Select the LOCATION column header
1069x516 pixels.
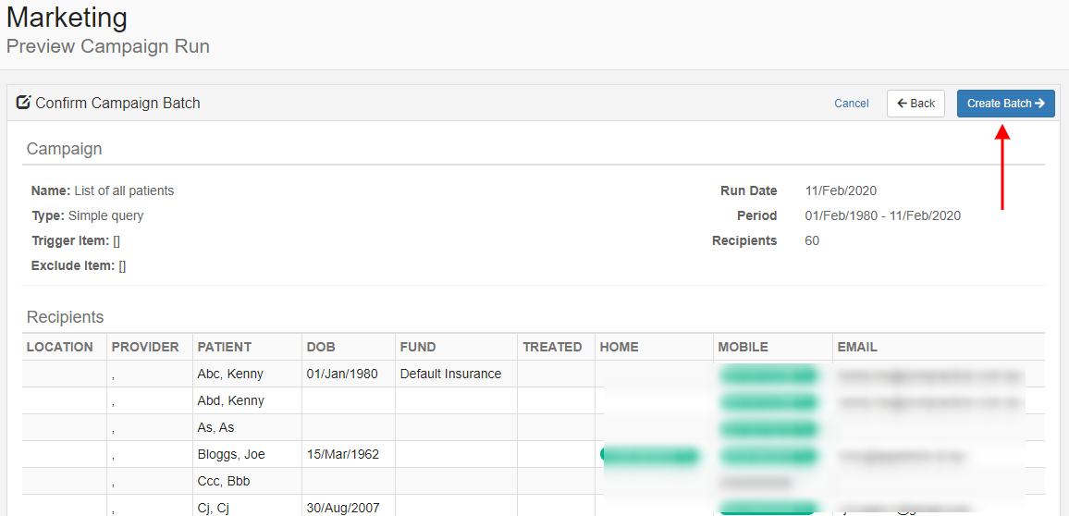click(60, 347)
